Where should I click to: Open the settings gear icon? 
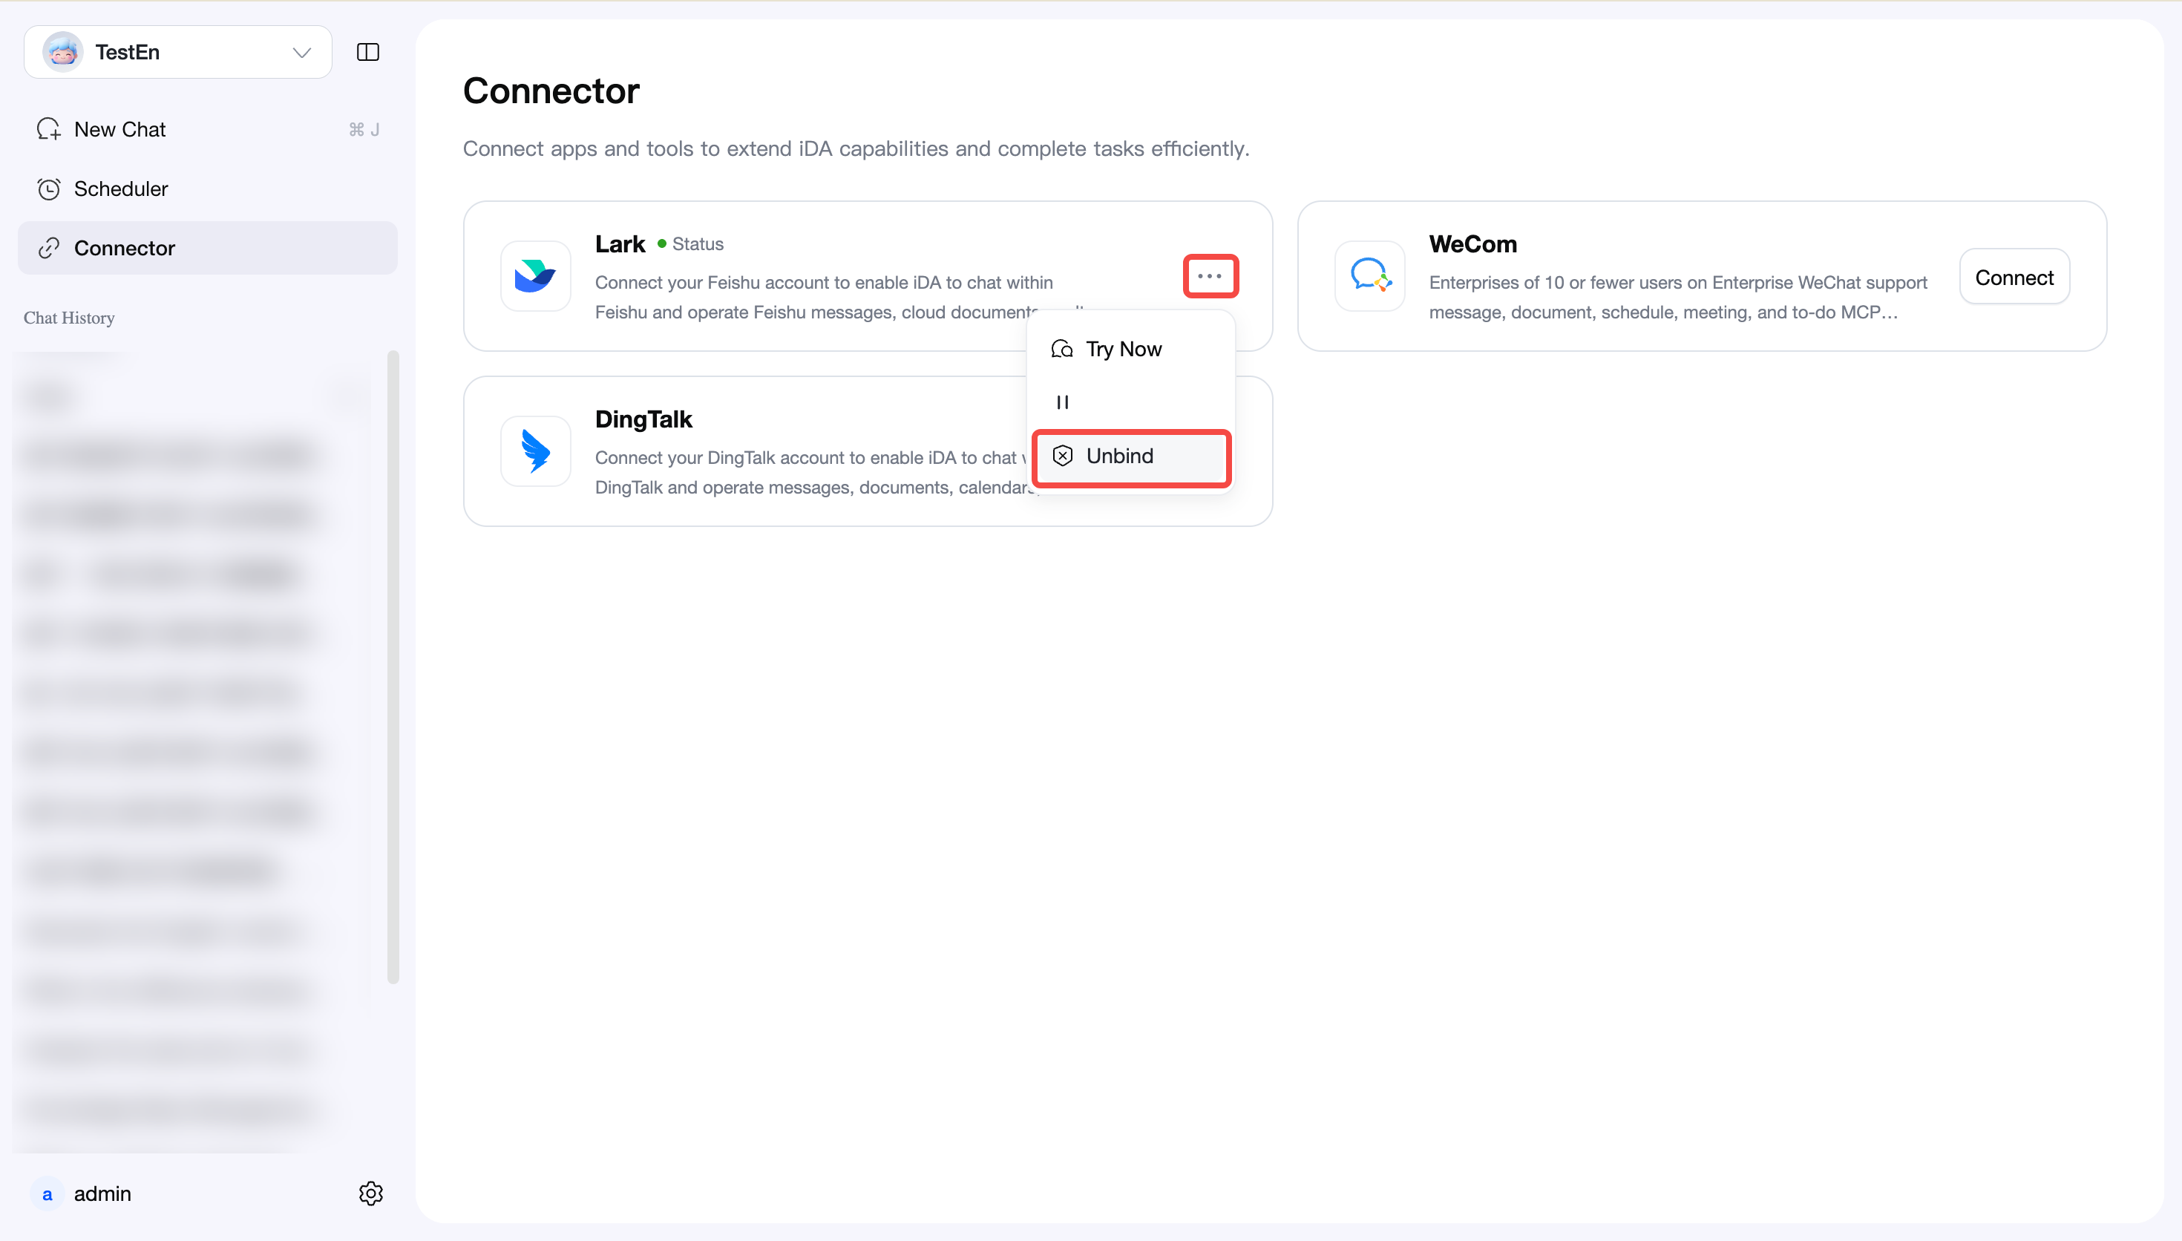pos(370,1193)
